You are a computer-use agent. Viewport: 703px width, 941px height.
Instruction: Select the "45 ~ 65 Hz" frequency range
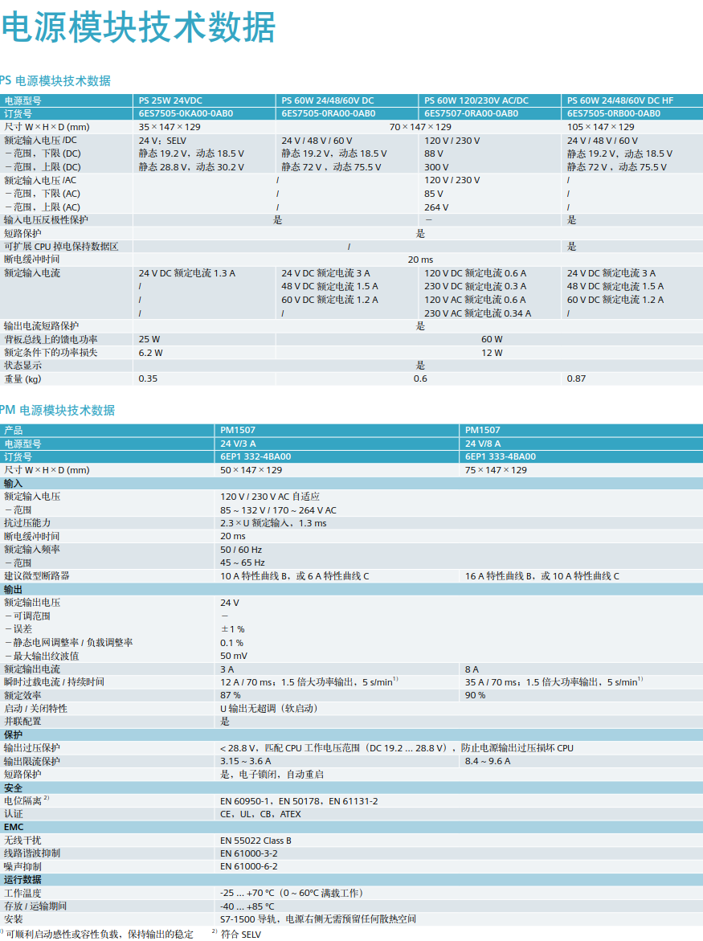click(x=243, y=563)
